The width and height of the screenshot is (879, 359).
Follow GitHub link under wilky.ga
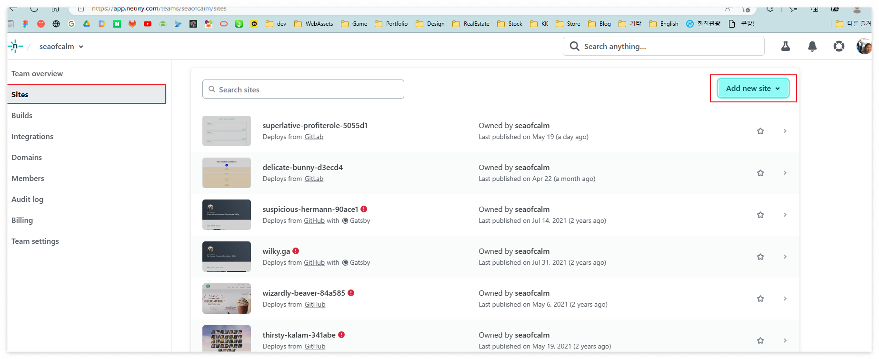[314, 263]
